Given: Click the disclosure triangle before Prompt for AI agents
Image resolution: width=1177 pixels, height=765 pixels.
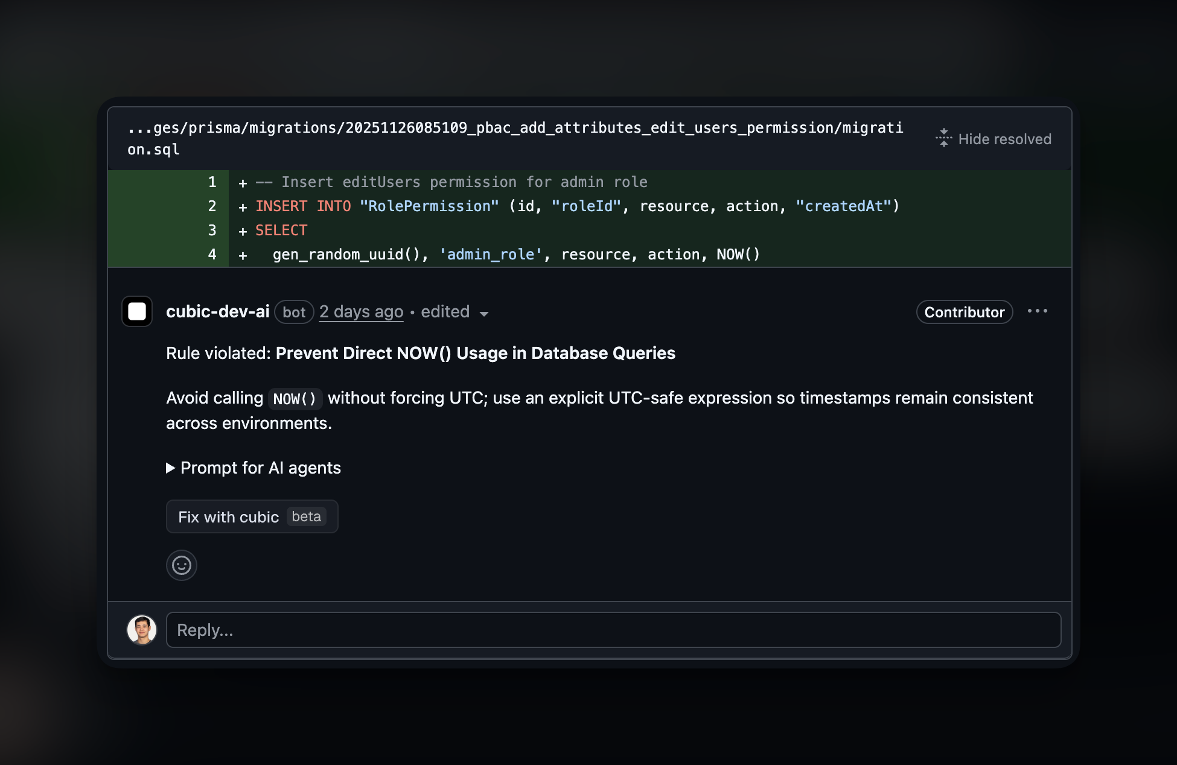Looking at the screenshot, I should (170, 468).
